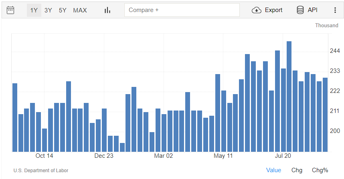Click the Mar 02 axis label
This screenshot has height=179, width=344.
click(164, 156)
